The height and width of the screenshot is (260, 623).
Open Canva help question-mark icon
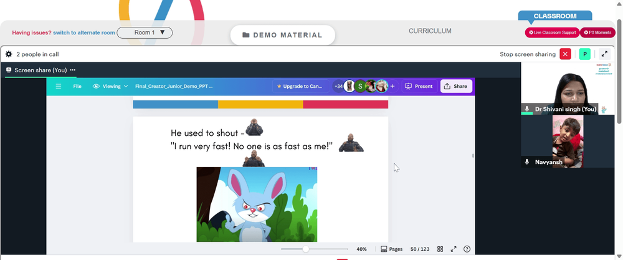tap(467, 249)
